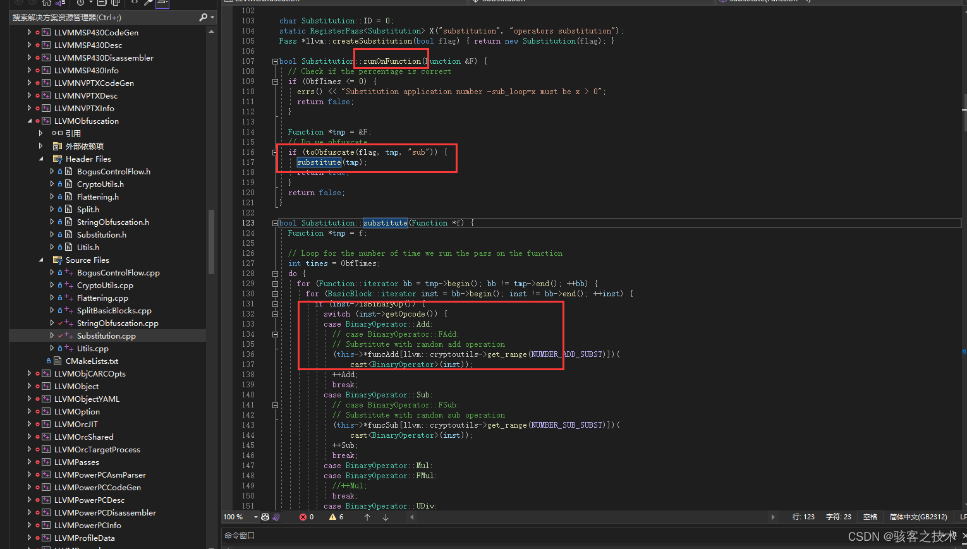Open the search options dropdown arrow
Viewport: 967px width, 549px height.
tap(212, 17)
